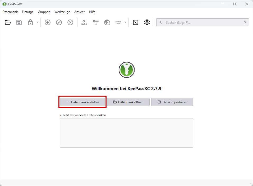Click the save database floppy icon
This screenshot has width=253, height=186.
[x=19, y=23]
